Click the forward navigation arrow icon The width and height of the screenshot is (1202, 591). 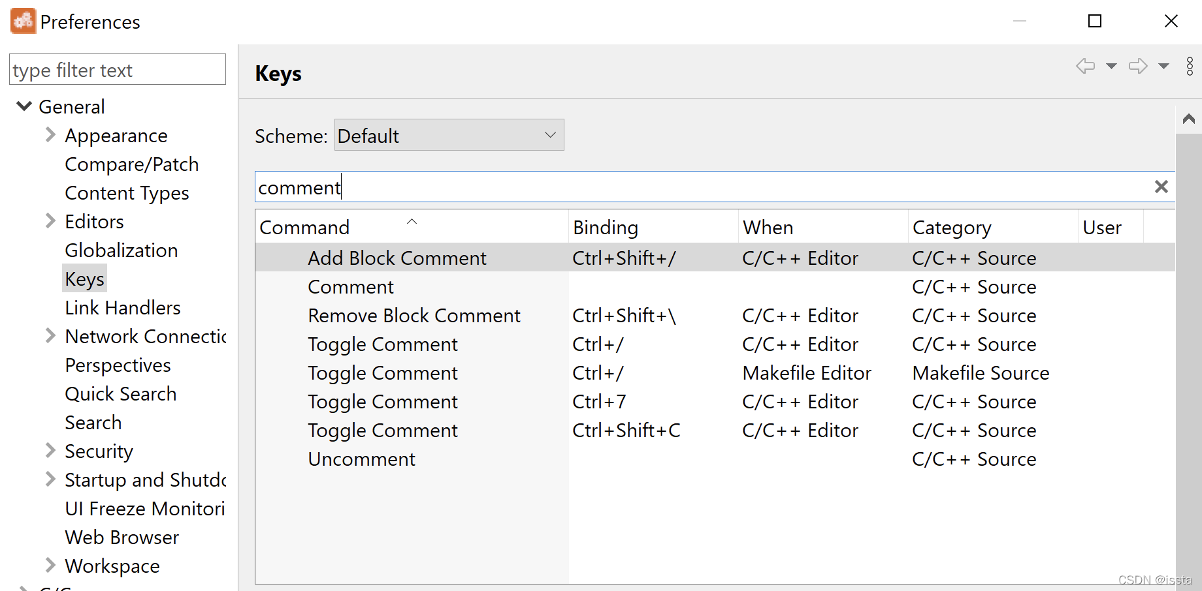point(1138,66)
